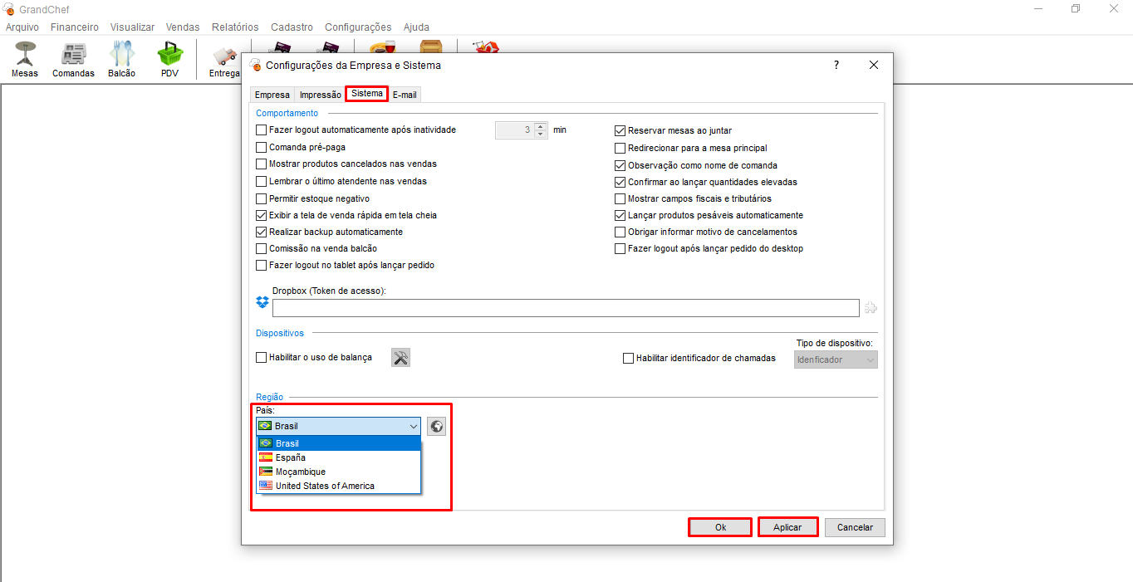The width and height of the screenshot is (1133, 582).
Task: Open the Relatórios menu
Action: click(x=235, y=27)
